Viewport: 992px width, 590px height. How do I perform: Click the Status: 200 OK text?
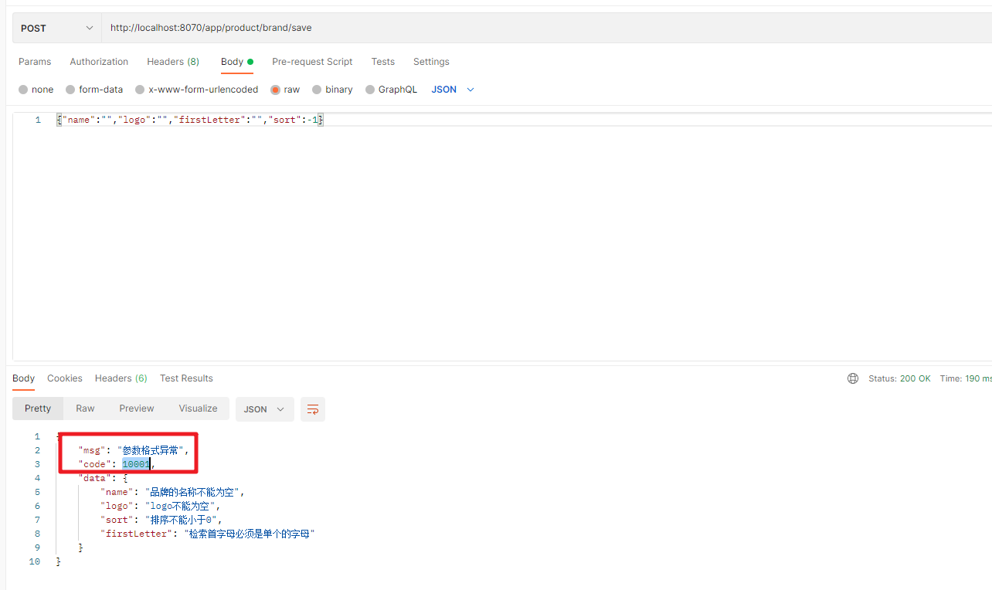(899, 378)
